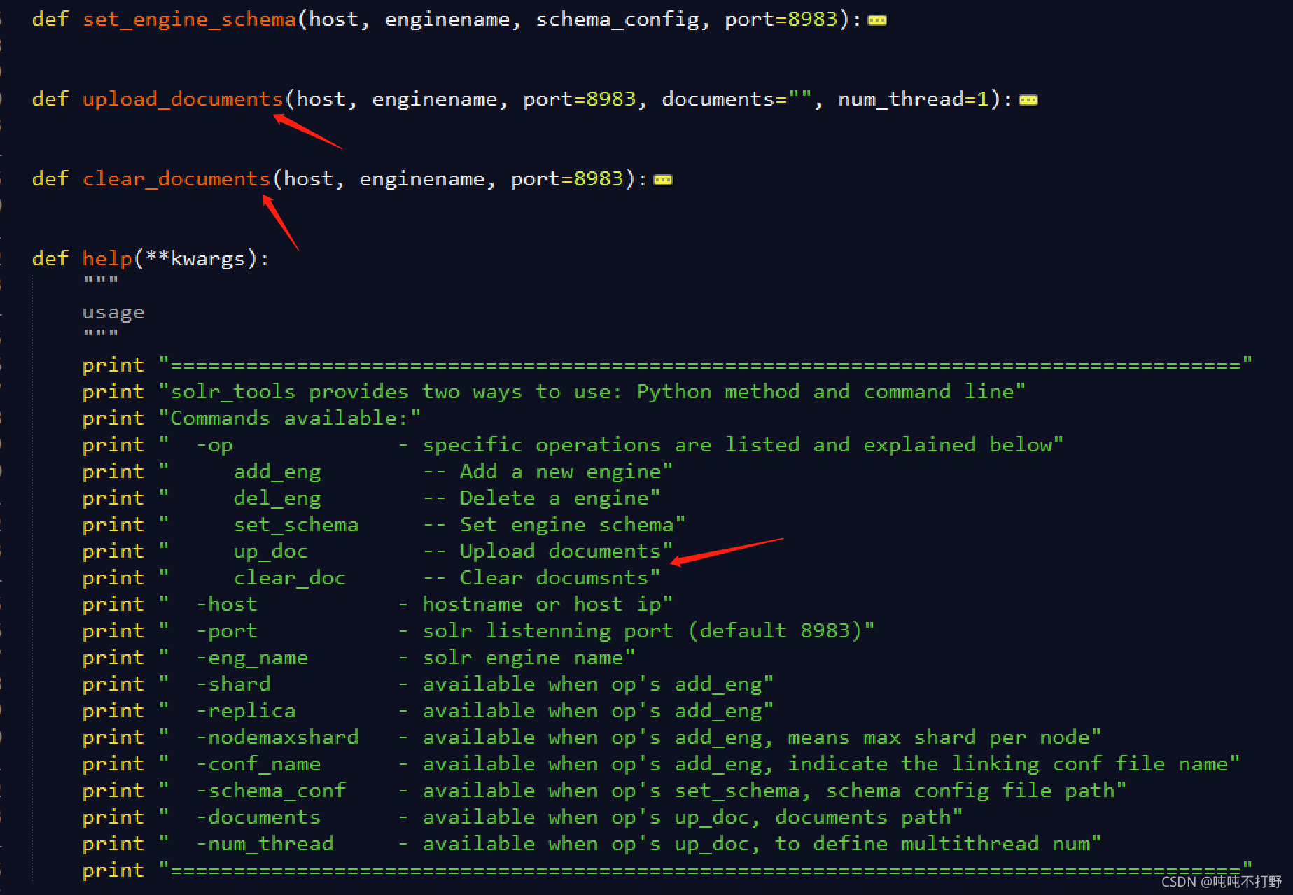Click 'Set engine schema' description
Viewport: 1293px width, 895px height.
pyautogui.click(x=567, y=525)
